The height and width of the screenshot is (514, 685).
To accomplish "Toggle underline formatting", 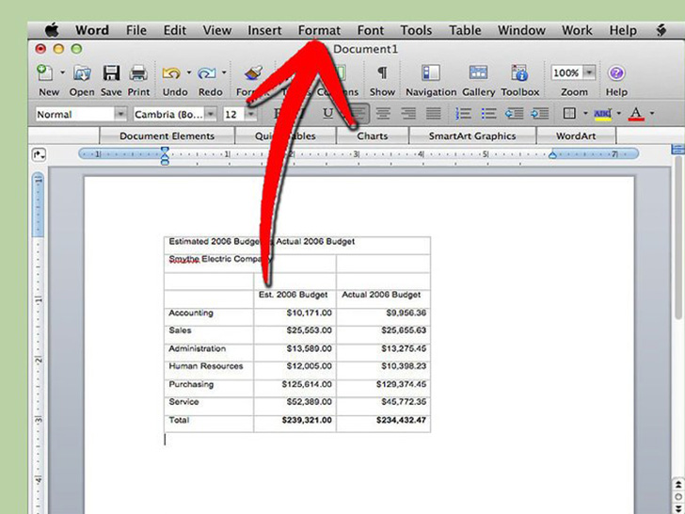I will click(327, 114).
